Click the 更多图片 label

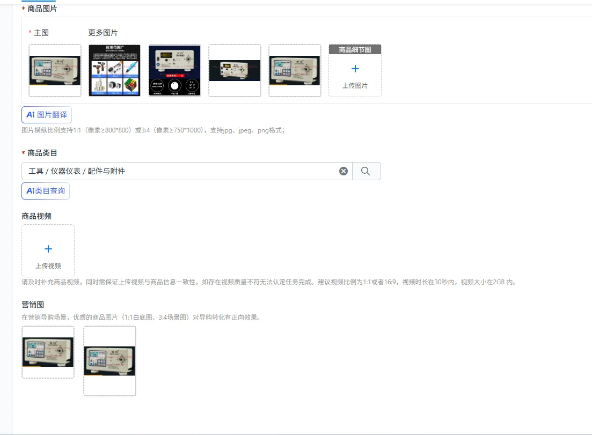coord(103,33)
